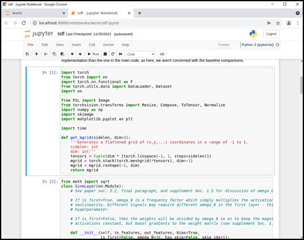Run the selected cell
Image resolution: width=304 pixels, height=240 pixels.
pos(93,54)
